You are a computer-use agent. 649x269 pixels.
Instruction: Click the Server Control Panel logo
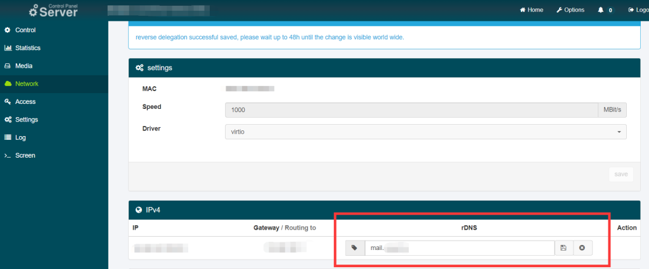[x=53, y=10]
